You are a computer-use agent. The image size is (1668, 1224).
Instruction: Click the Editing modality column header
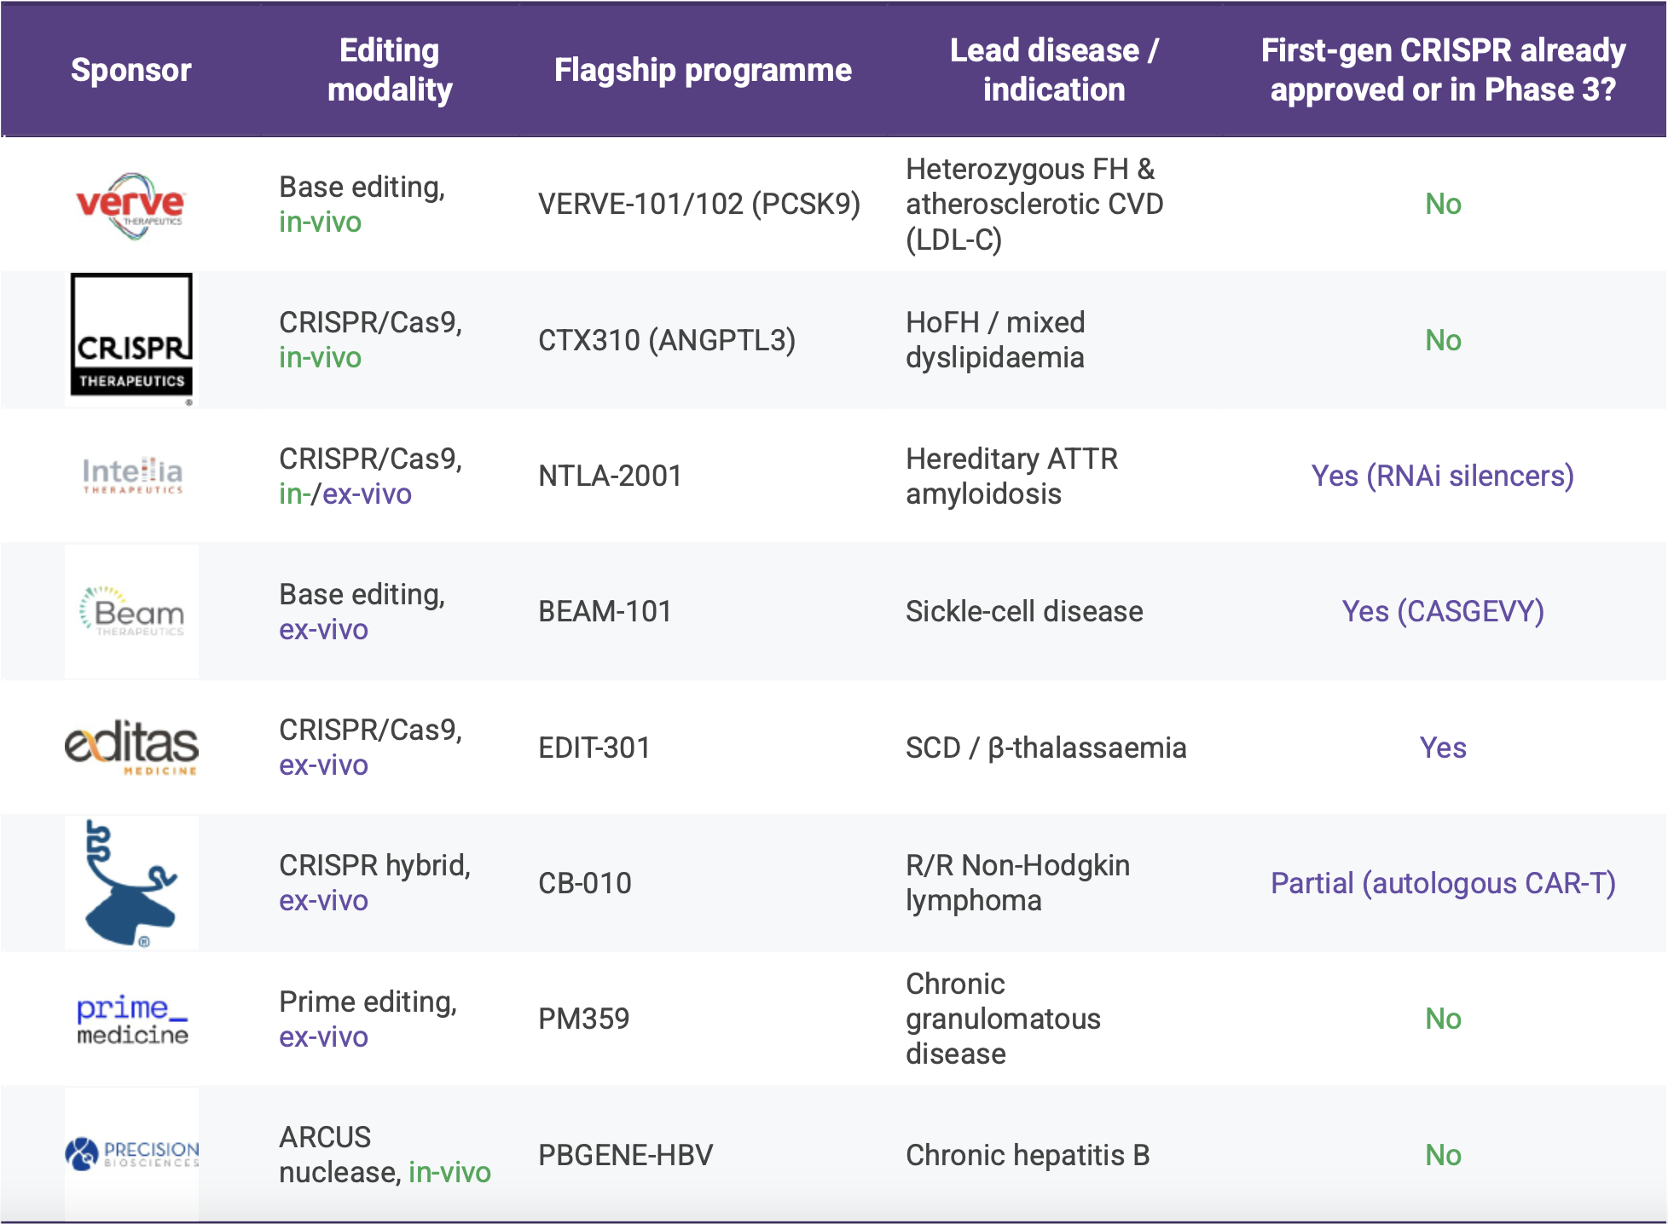(390, 70)
